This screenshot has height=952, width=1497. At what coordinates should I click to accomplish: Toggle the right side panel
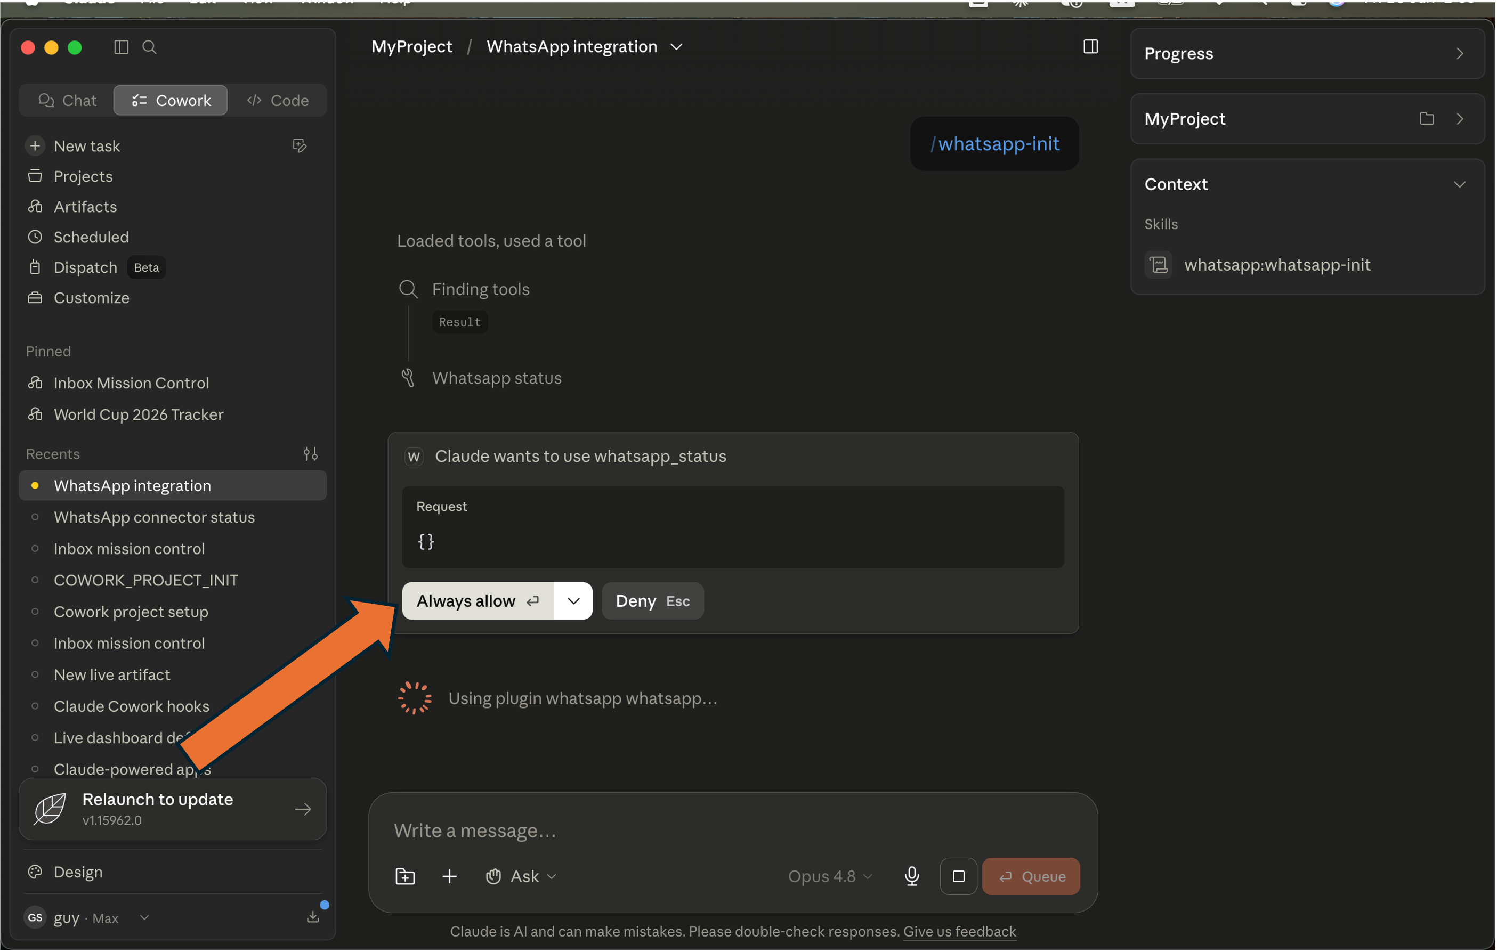tap(1090, 46)
